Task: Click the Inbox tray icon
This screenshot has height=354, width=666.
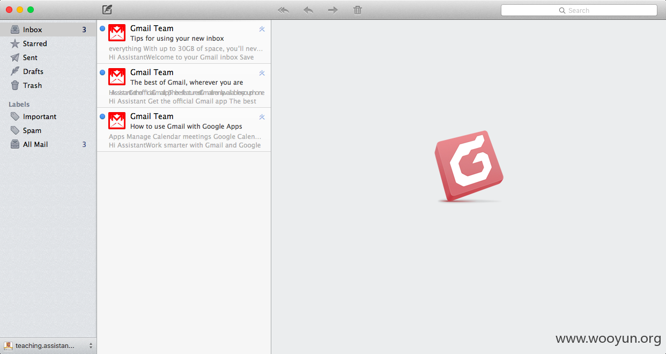Action: click(x=15, y=29)
